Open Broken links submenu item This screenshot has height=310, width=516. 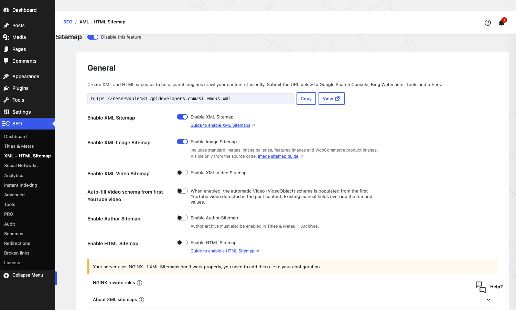tap(17, 253)
